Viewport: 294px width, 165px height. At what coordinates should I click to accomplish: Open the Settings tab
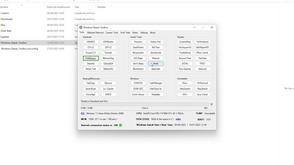[x=144, y=33]
